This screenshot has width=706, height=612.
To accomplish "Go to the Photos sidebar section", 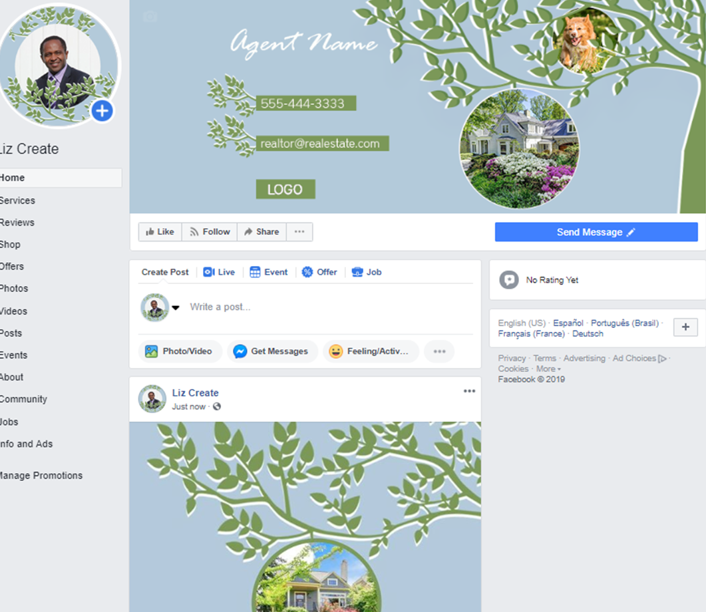I will (13, 289).
